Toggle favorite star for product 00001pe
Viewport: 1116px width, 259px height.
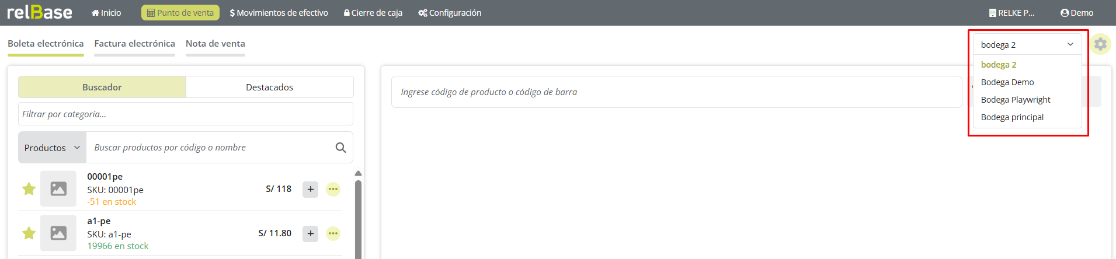point(29,189)
